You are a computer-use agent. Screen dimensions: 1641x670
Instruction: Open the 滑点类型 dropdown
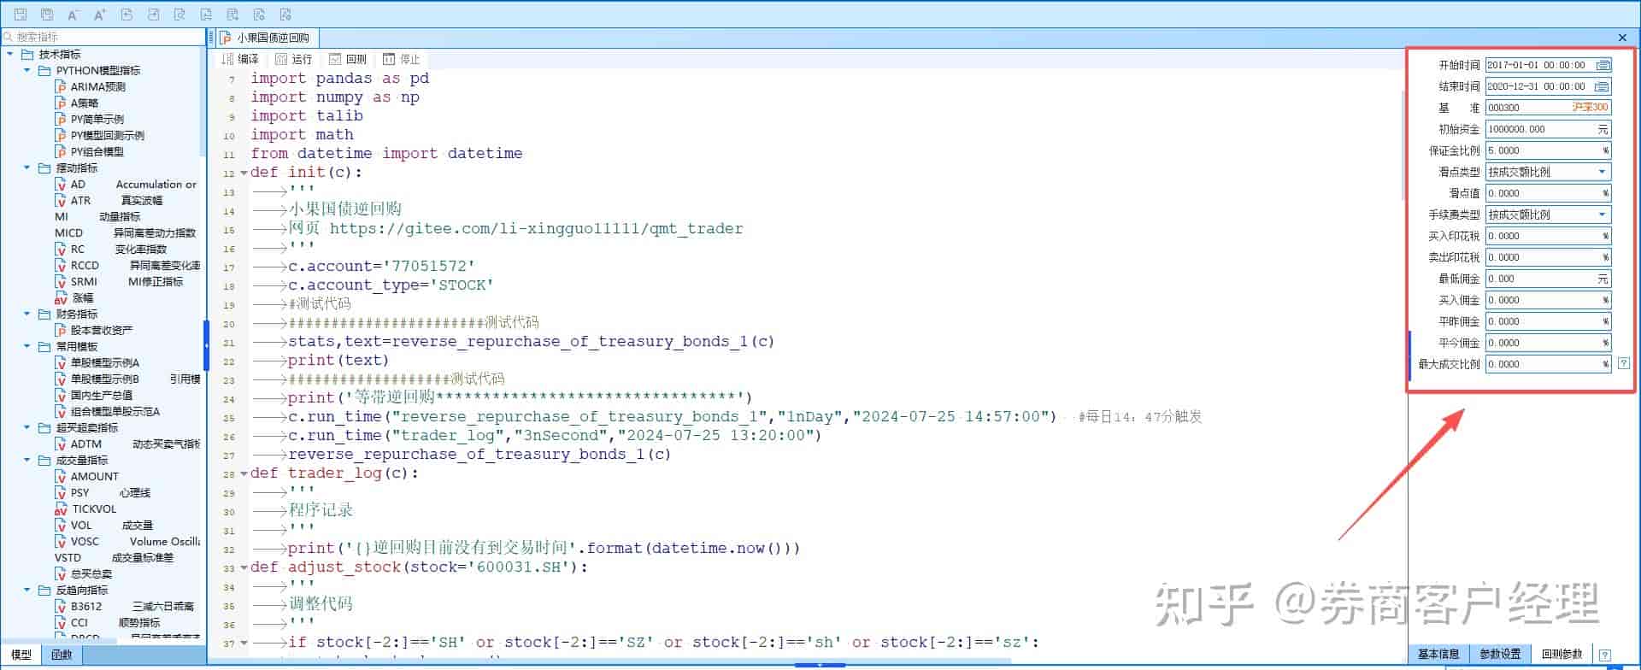point(1602,172)
